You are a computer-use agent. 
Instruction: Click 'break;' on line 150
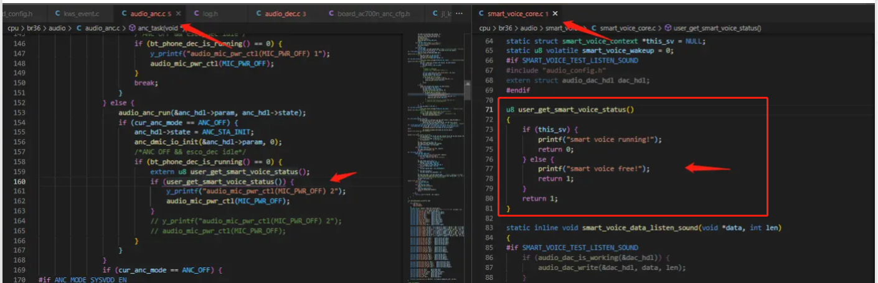tap(146, 83)
